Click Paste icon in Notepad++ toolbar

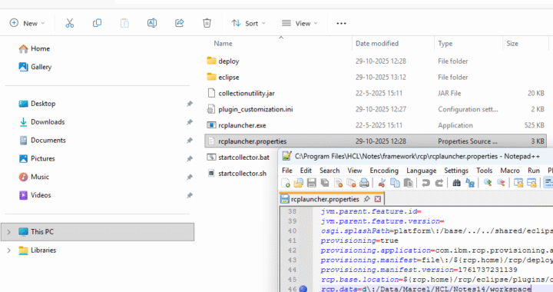coord(408,183)
